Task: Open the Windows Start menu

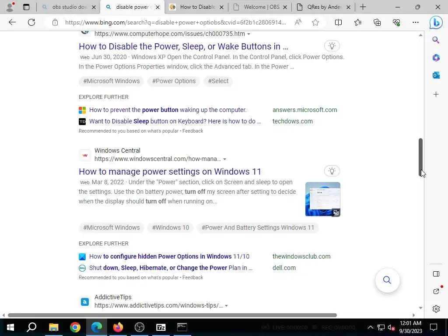Action: (x=10, y=327)
